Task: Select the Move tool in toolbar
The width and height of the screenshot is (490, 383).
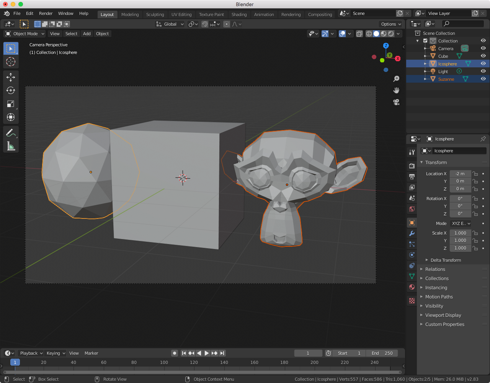Action: tap(11, 77)
